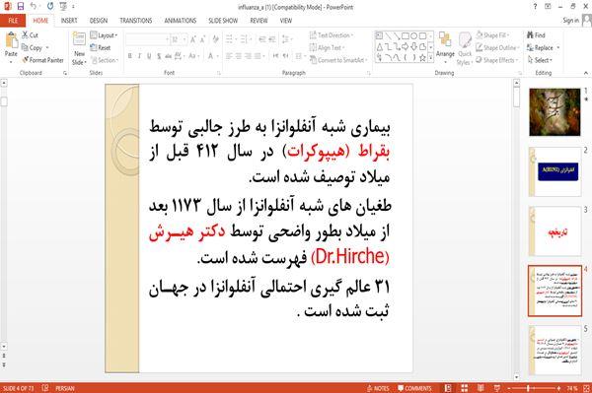Click Ribbon Display Options icon

(x=548, y=7)
